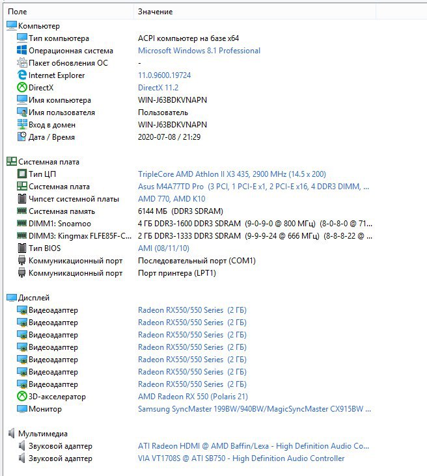Select the Вход в домен field label
This screenshot has height=476, width=427.
click(52, 125)
